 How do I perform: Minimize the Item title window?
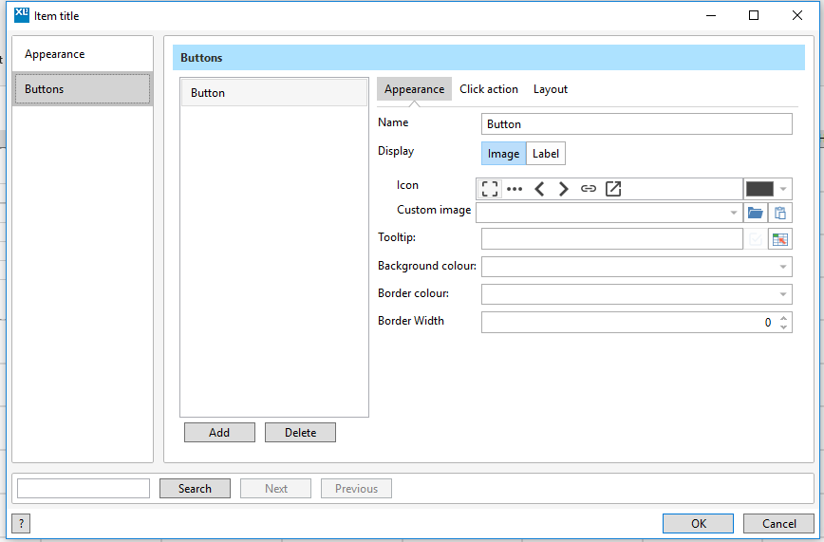tap(710, 15)
